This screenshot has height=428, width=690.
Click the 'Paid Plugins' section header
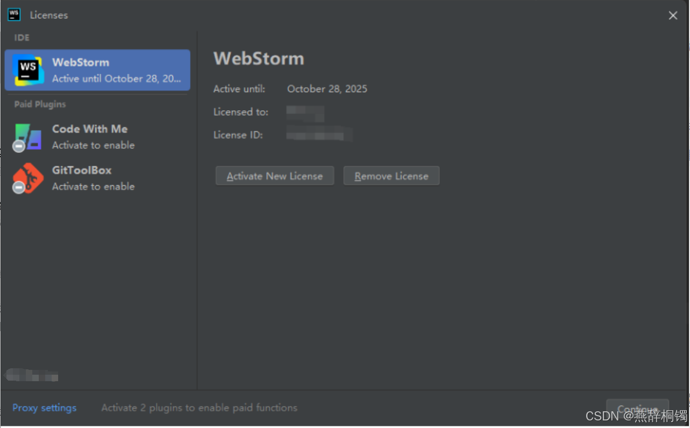click(x=40, y=104)
